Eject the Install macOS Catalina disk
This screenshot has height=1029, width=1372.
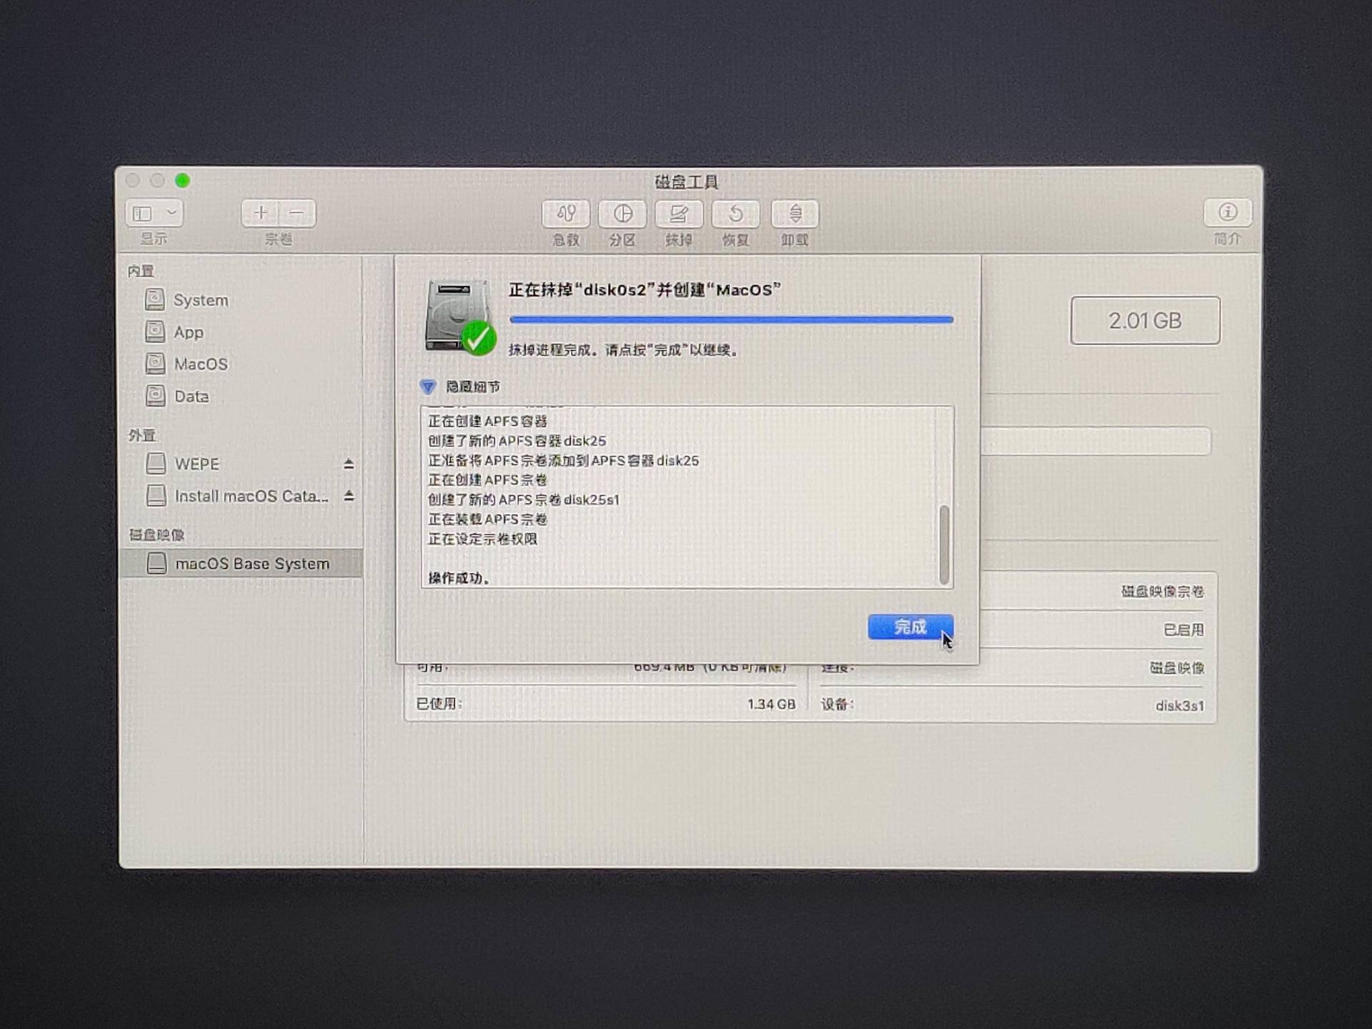coord(349,495)
